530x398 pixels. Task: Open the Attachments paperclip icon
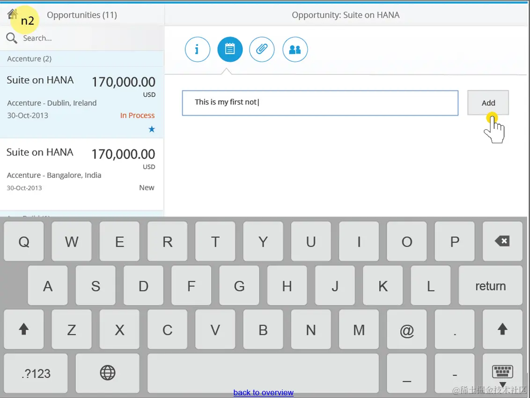tap(262, 49)
